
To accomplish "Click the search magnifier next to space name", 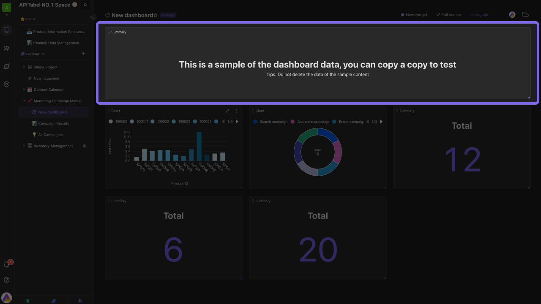I will click(85, 5).
